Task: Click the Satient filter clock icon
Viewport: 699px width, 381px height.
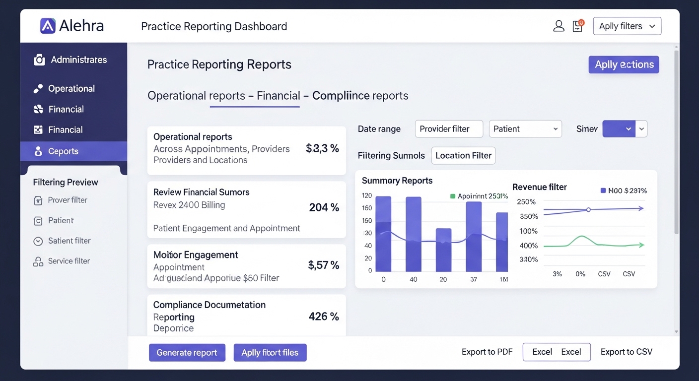Action: [38, 241]
